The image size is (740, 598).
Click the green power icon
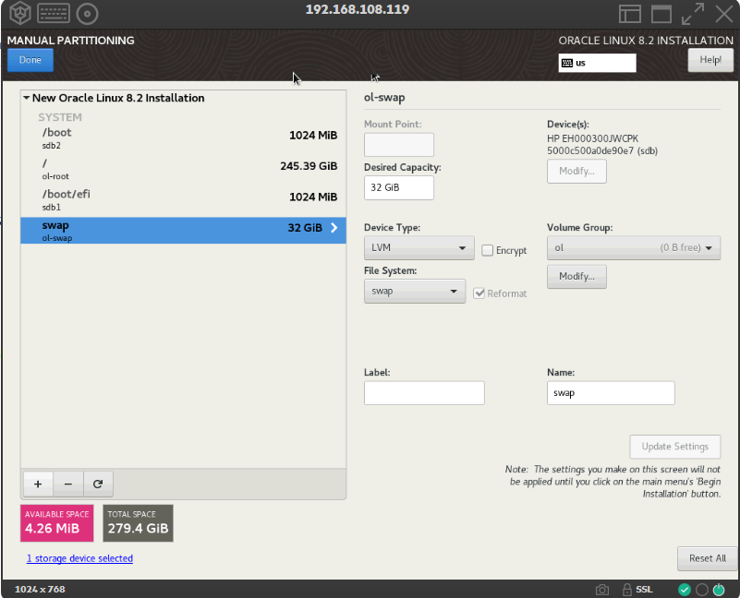[719, 590]
